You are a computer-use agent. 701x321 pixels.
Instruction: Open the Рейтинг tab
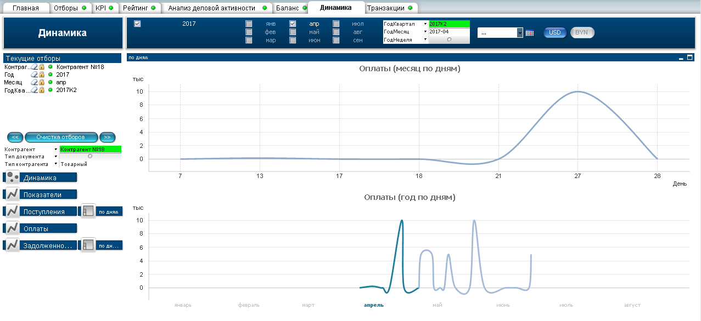pyautogui.click(x=134, y=8)
